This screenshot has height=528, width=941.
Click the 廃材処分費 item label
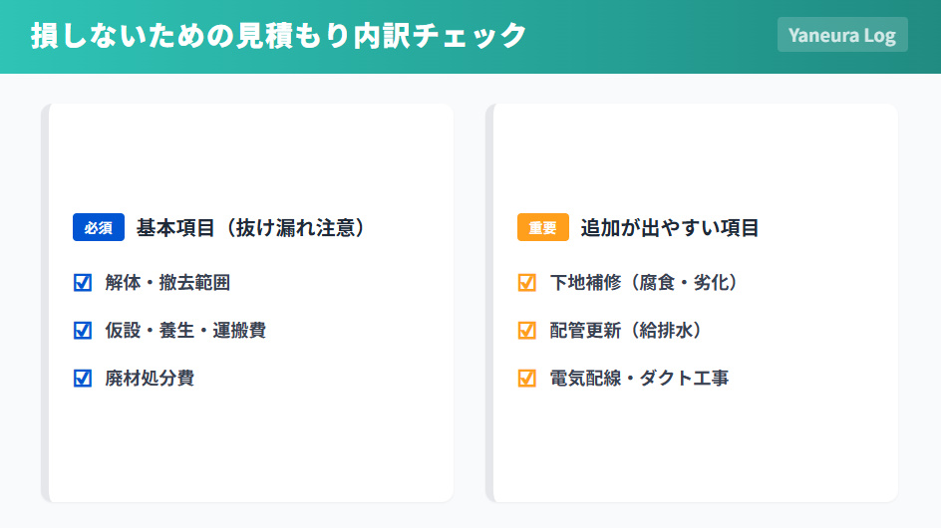click(x=150, y=379)
